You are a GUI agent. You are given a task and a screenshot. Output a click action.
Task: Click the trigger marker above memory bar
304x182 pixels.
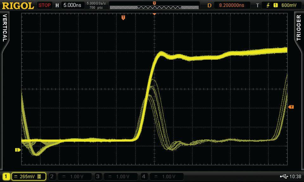point(154,3)
